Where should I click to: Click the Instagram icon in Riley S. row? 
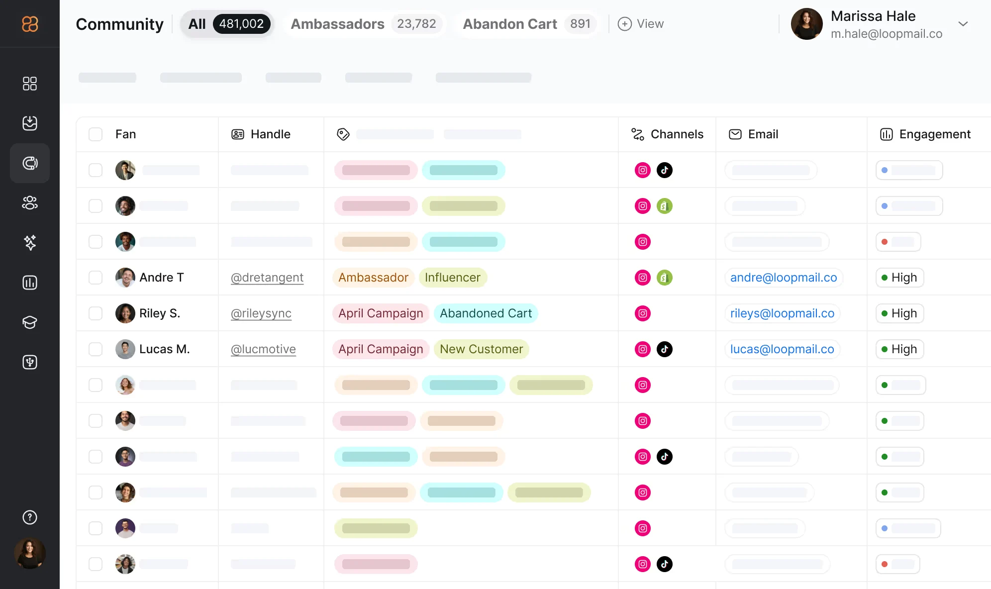click(643, 313)
